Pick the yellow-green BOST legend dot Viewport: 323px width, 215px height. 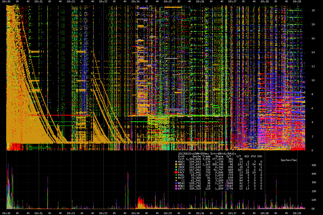click(x=176, y=178)
